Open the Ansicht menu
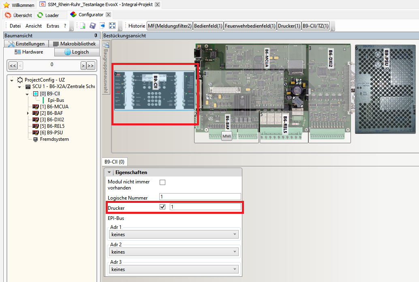The height and width of the screenshot is (282, 419). point(34,26)
